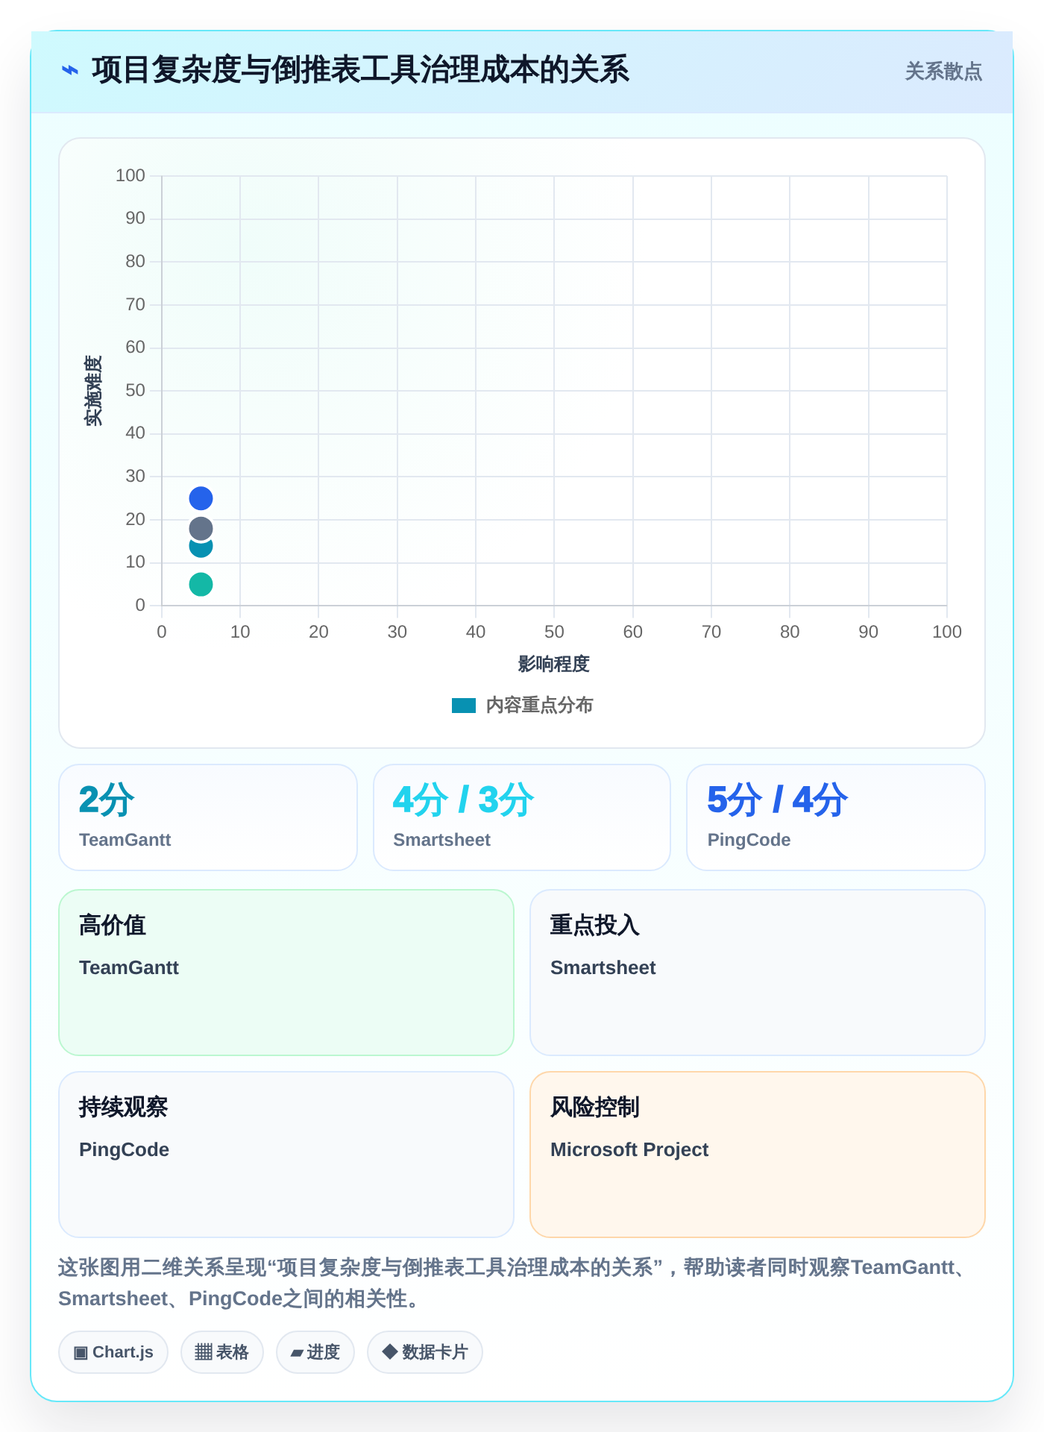Click the 重点投入 heading
This screenshot has height=1432, width=1044.
pos(595,925)
